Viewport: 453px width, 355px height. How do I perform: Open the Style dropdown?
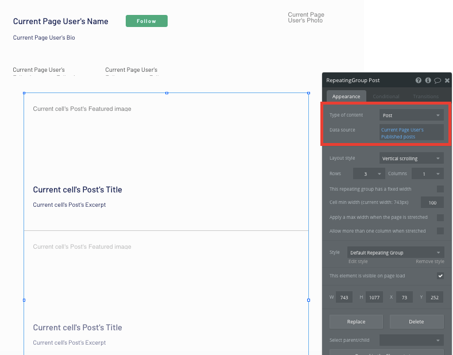coord(396,252)
